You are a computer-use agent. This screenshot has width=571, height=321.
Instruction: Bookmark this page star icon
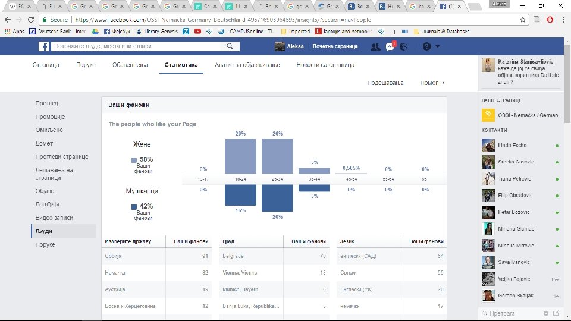523,20
